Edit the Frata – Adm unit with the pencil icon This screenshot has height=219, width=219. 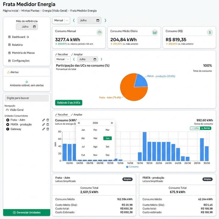[x=44, y=120]
